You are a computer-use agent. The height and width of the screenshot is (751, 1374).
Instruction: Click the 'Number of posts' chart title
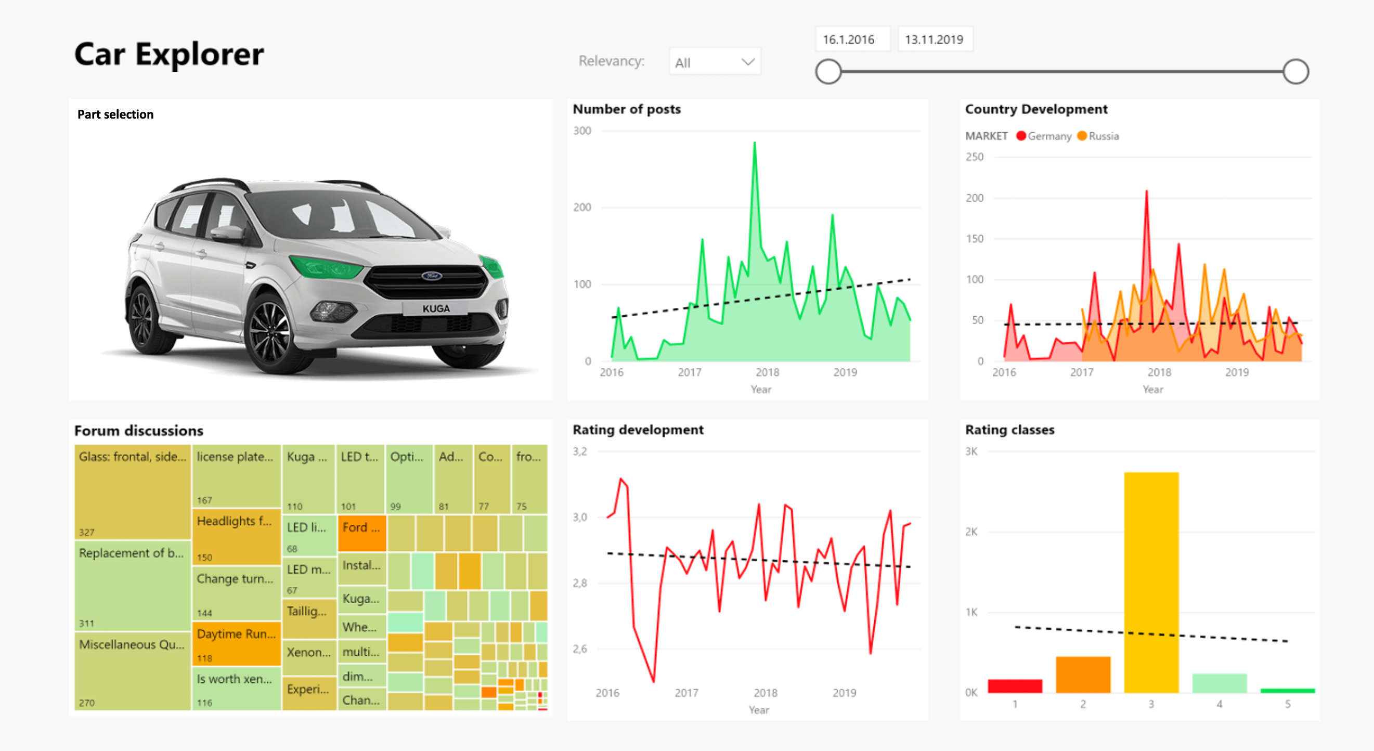tap(627, 109)
